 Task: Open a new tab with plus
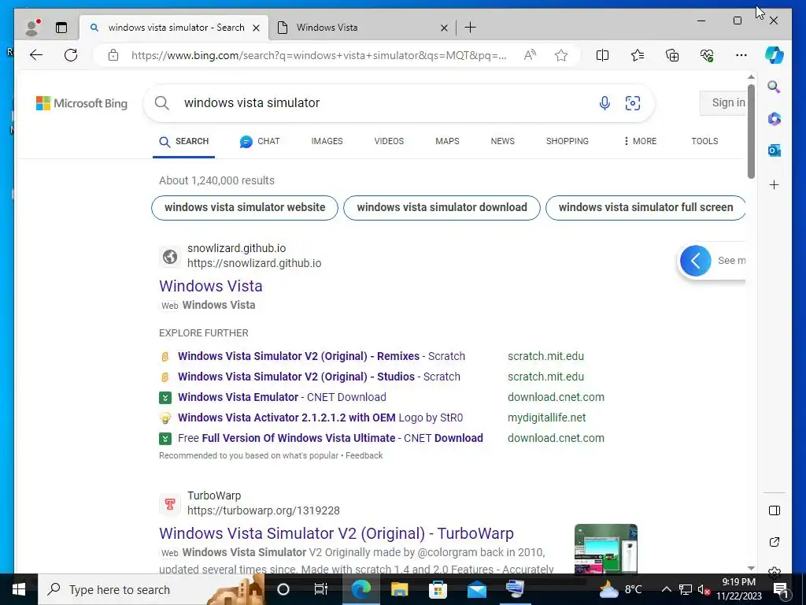click(471, 28)
